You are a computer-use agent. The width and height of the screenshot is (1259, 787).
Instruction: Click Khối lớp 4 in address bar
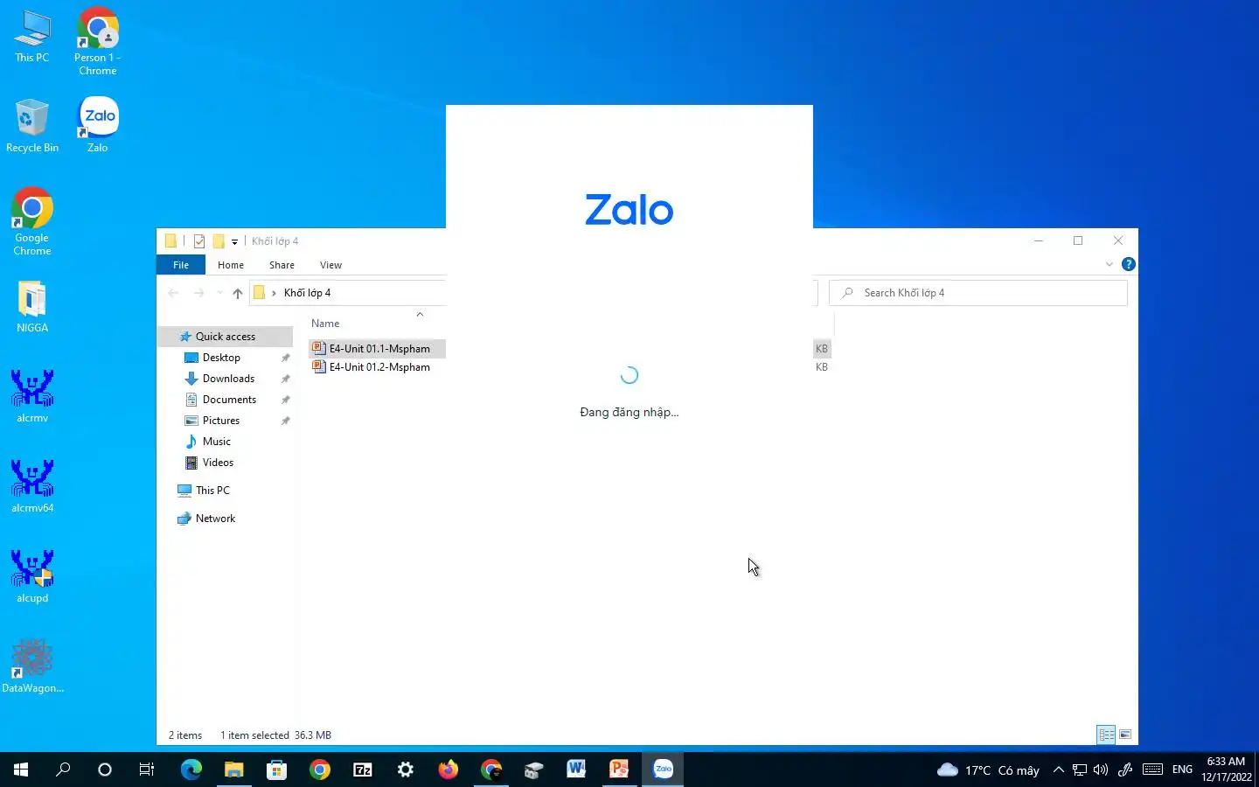(x=307, y=293)
